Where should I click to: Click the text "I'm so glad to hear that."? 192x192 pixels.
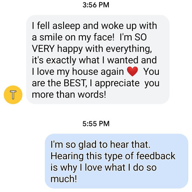[x=100, y=144]
